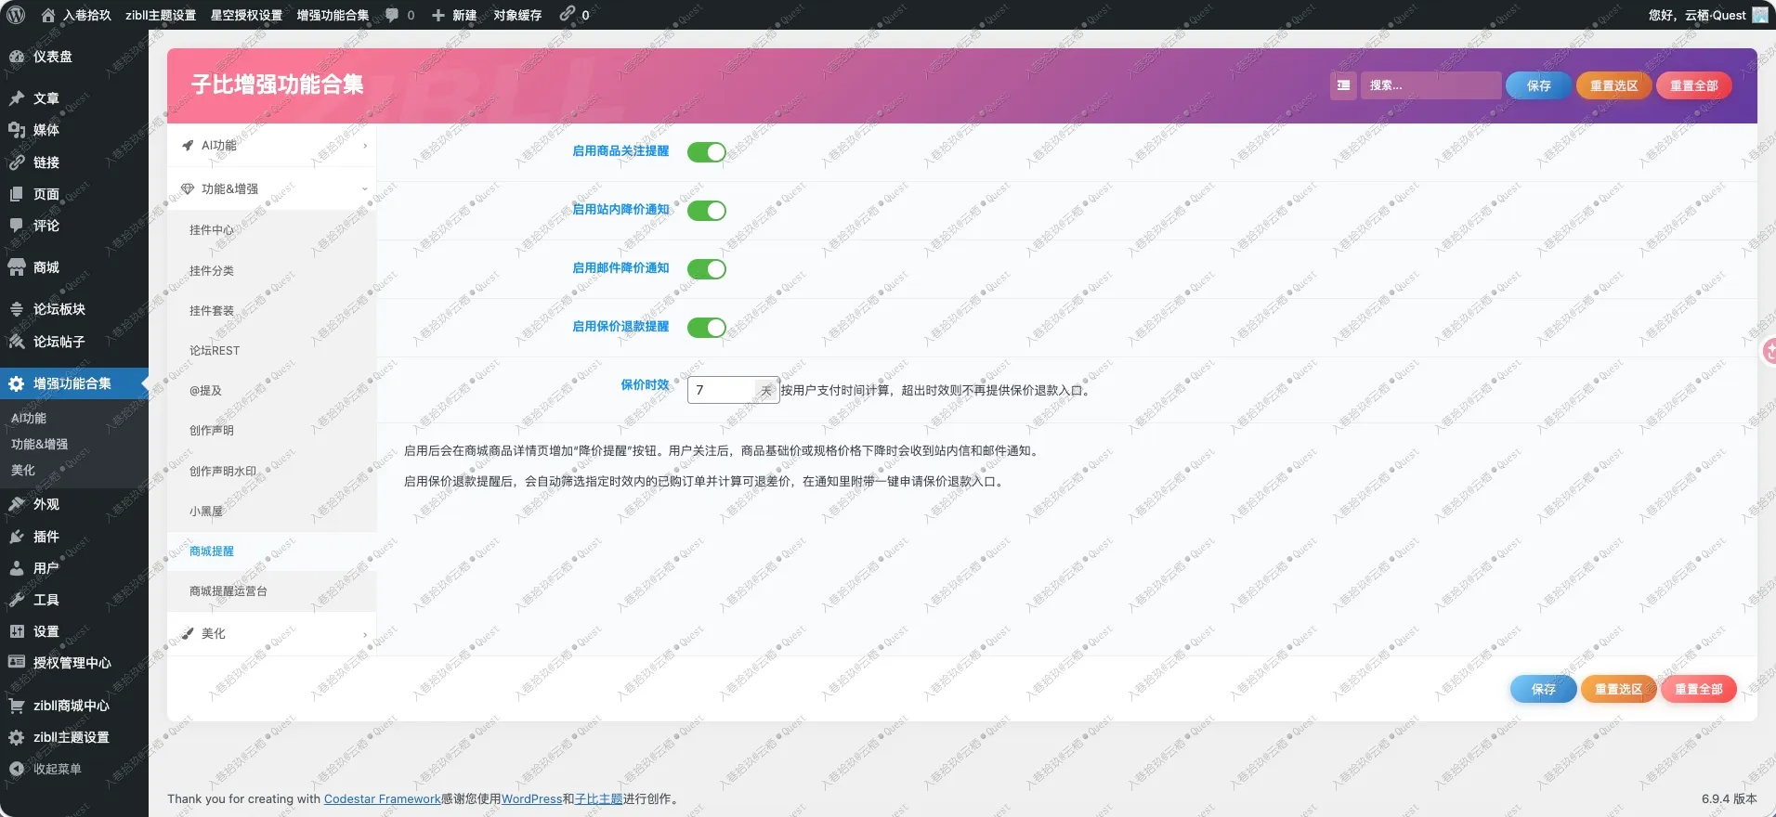Click the 设置 sliders icon
Screen dimensions: 1776x817
17,631
